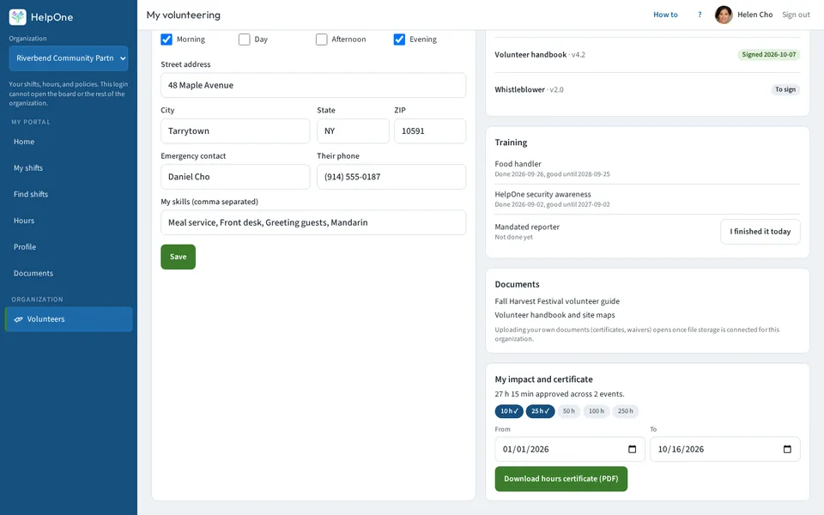Image resolution: width=824 pixels, height=515 pixels.
Task: Click the 10 h milestone badge
Action: 509,411
